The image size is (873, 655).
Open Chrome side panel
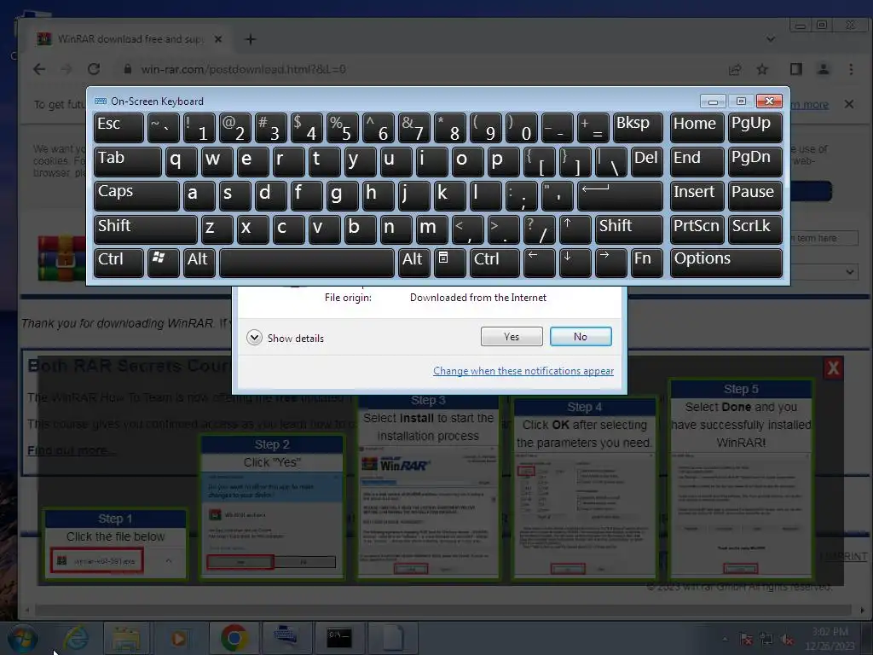pyautogui.click(x=796, y=69)
